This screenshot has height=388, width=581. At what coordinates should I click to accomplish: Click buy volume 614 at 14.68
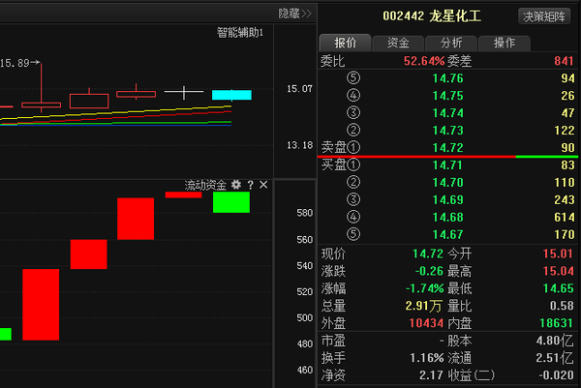[565, 218]
